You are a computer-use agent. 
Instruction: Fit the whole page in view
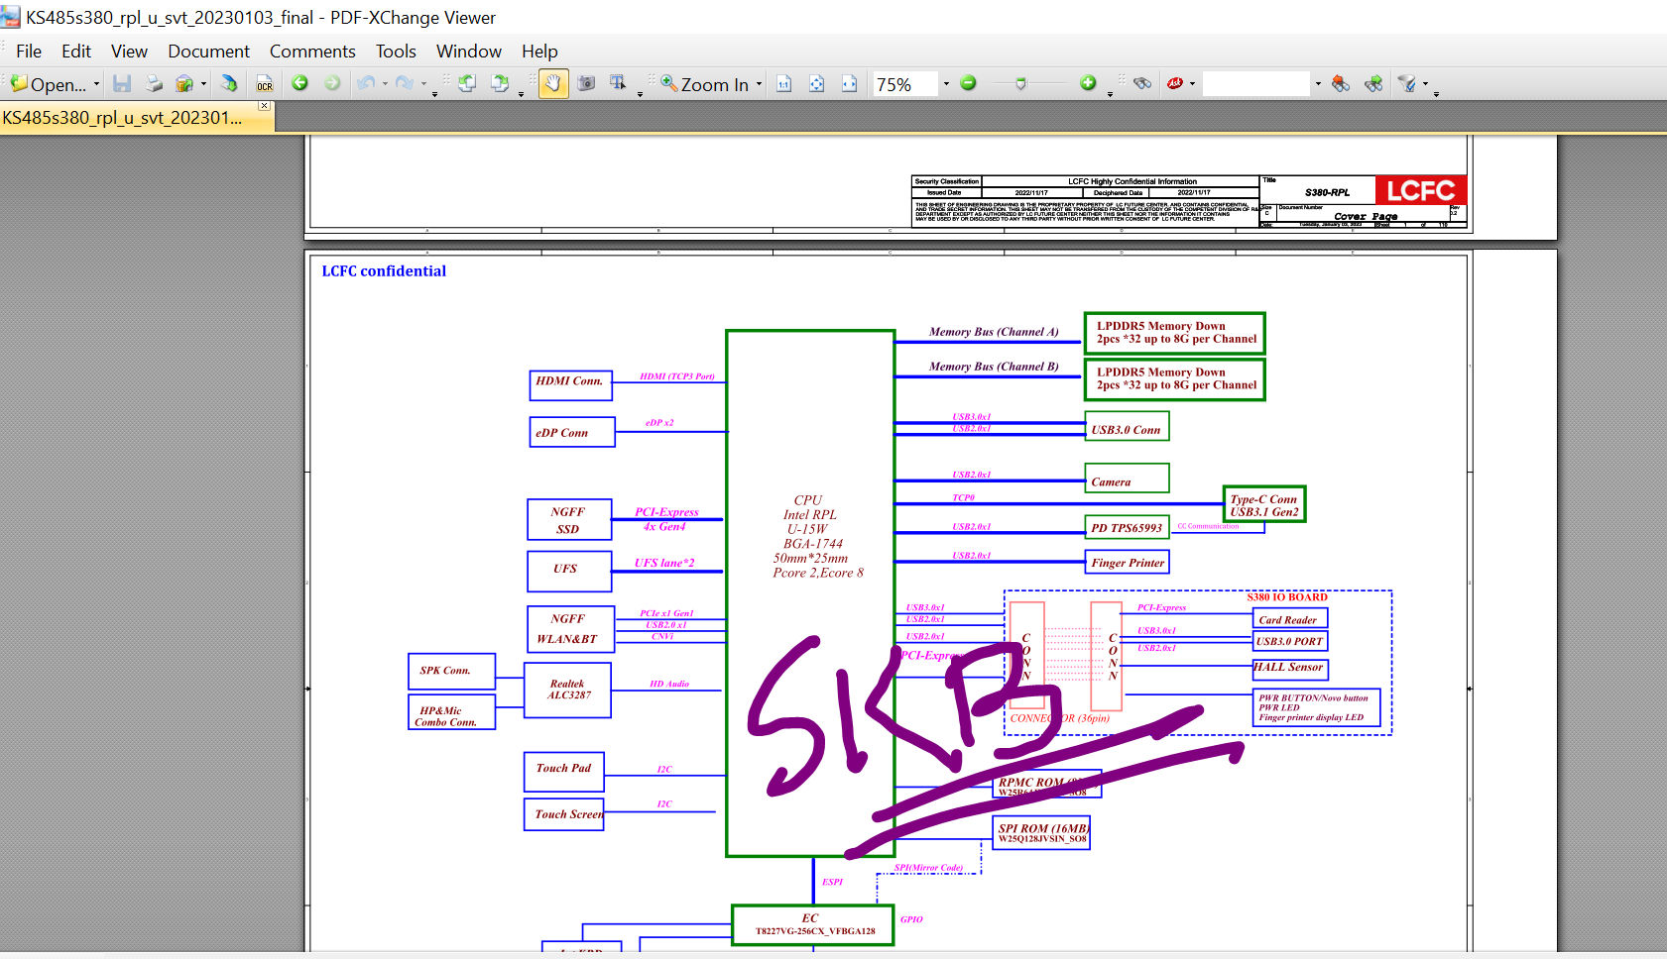[x=816, y=84]
